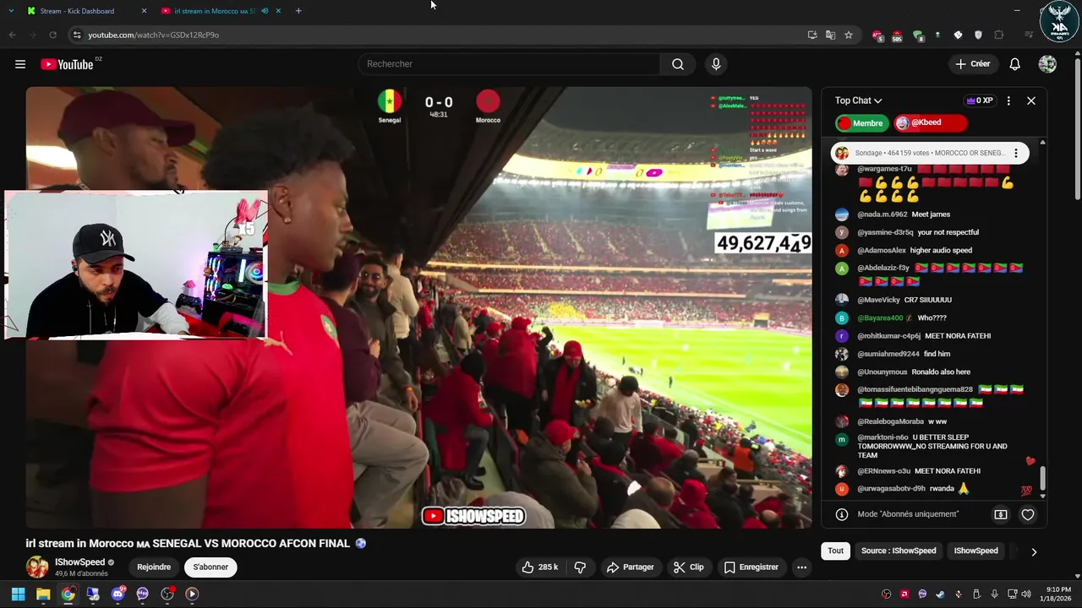
Task: Close the Kick Dashboard tab
Action: [144, 11]
